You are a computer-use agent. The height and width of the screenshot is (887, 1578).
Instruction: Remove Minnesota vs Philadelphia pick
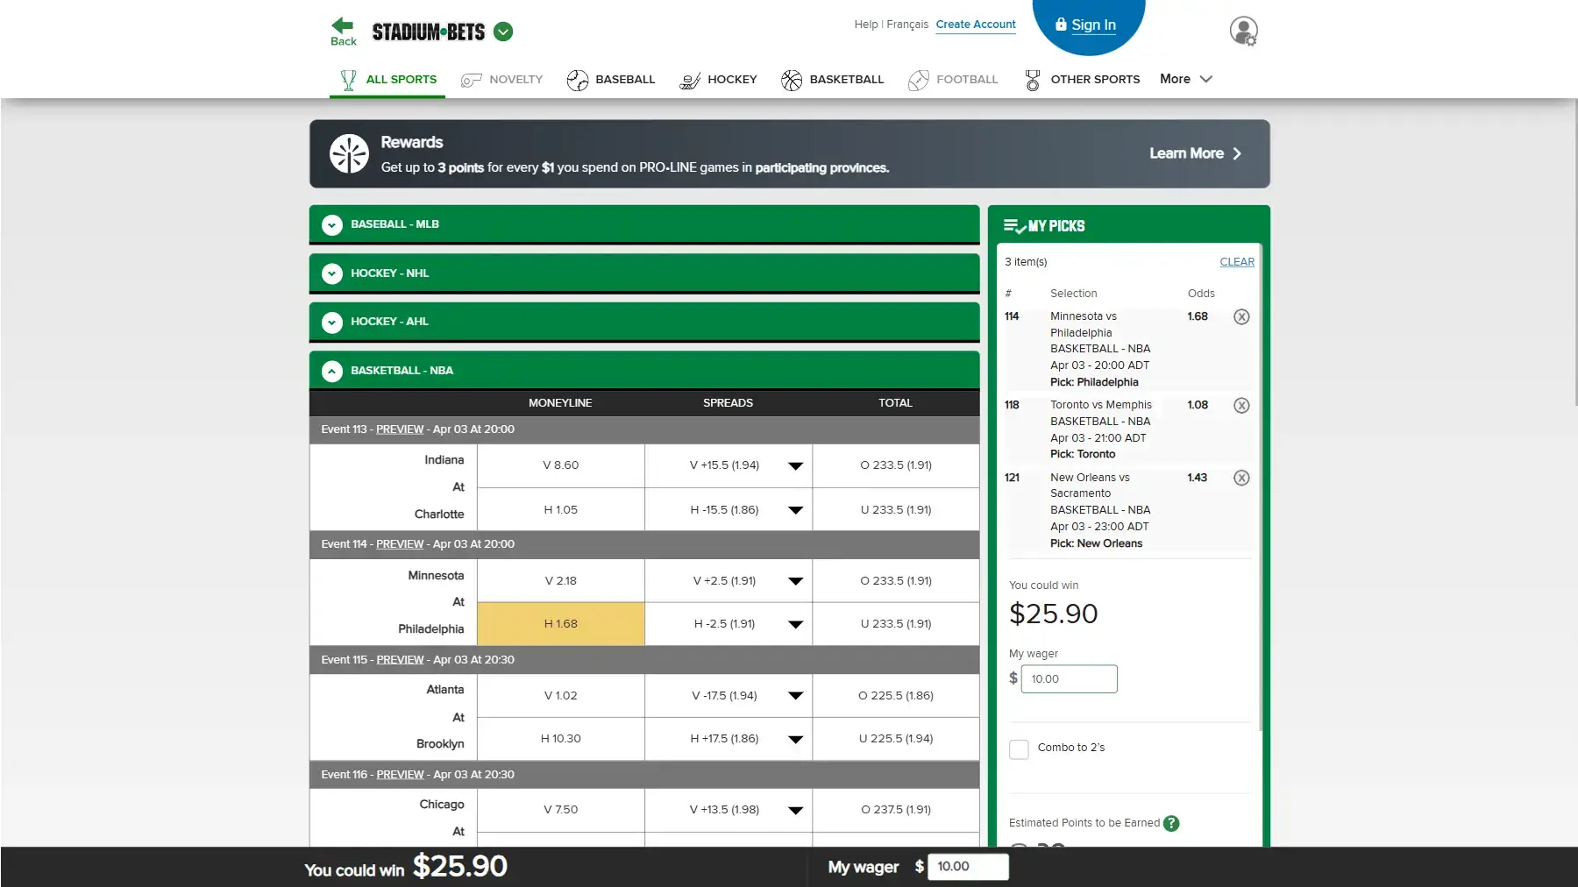point(1241,316)
